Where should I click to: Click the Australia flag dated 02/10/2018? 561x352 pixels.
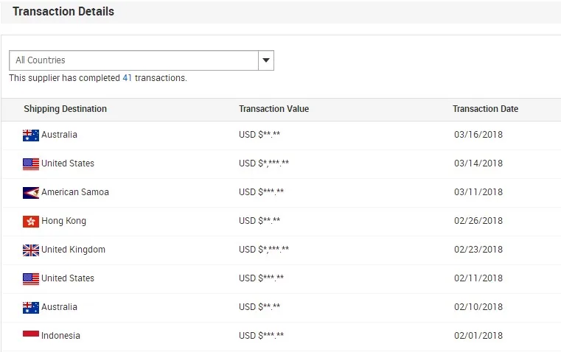[x=31, y=307]
